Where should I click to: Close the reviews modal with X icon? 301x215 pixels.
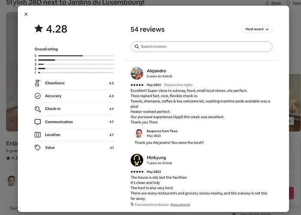click(x=26, y=14)
